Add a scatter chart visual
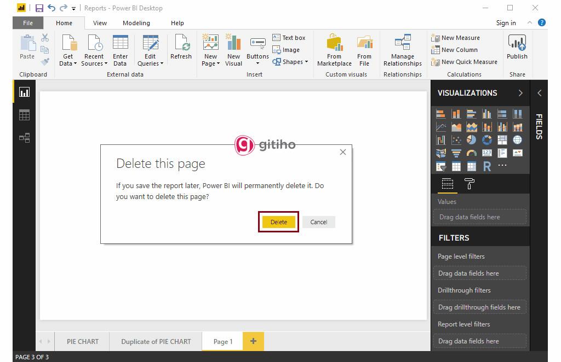This screenshot has height=362, width=561. (x=456, y=140)
